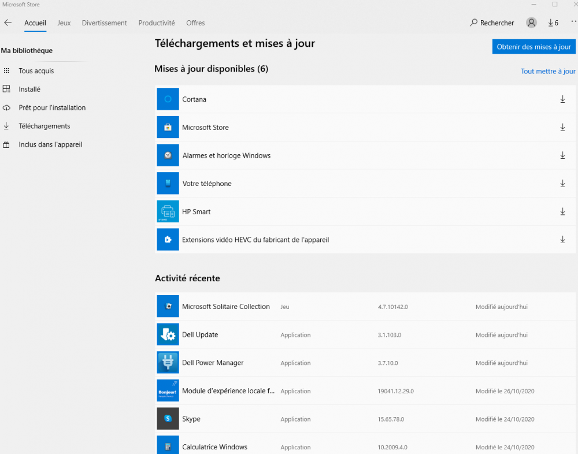This screenshot has width=578, height=454.
Task: Open the Dell Power Manager icon
Action: 168,363
